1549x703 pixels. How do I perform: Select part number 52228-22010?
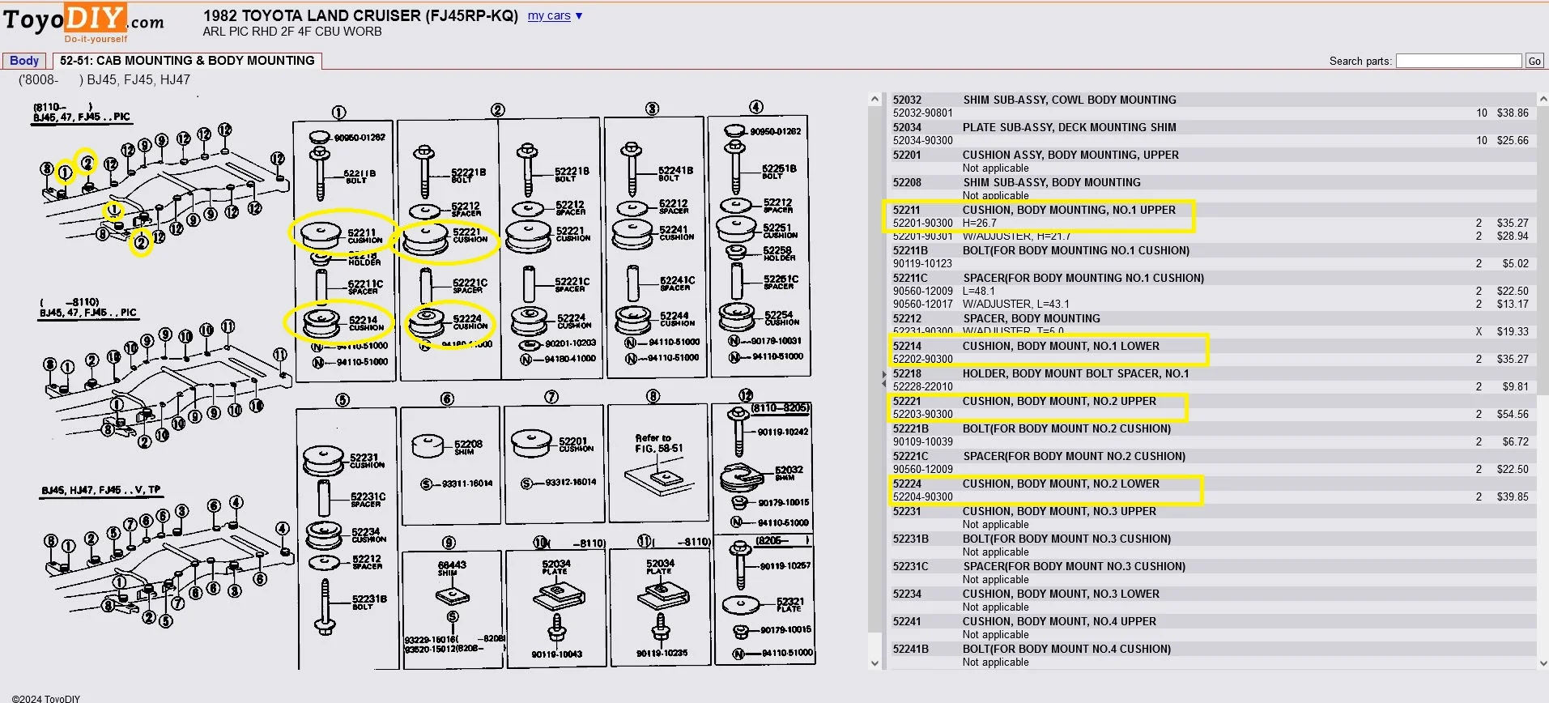(x=922, y=387)
